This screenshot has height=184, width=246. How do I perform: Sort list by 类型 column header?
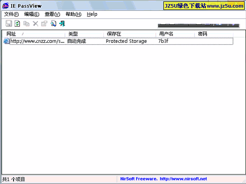(84, 34)
